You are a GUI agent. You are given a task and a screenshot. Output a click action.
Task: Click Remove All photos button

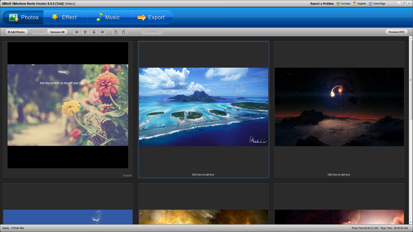pyautogui.click(x=57, y=32)
